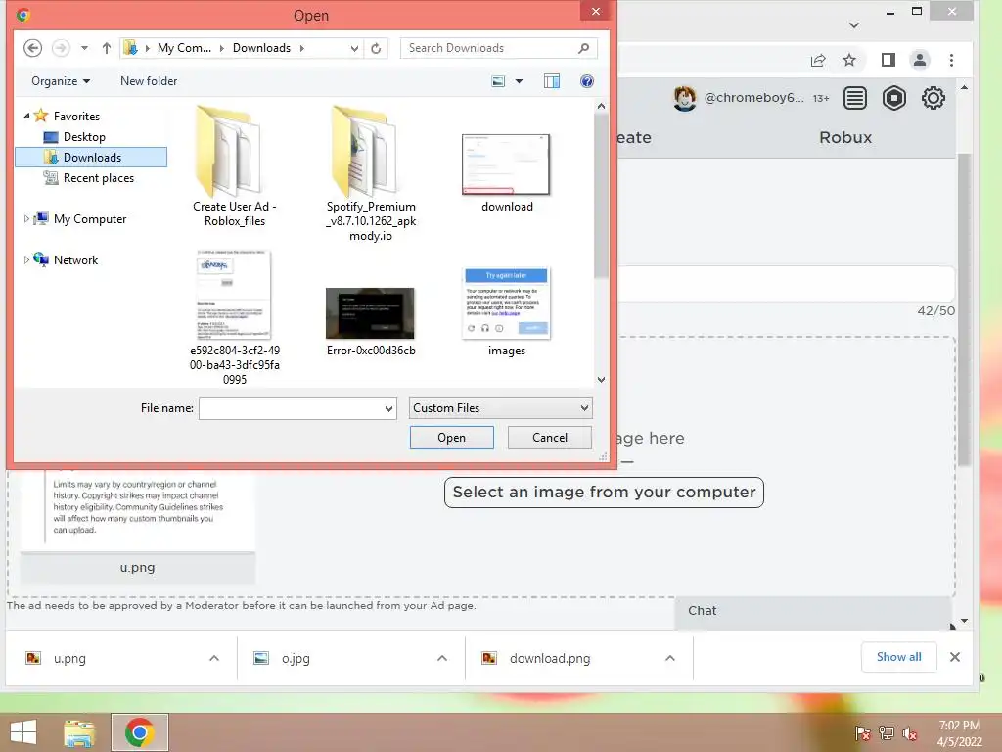This screenshot has height=752, width=1002.
Task: Open Roblox settings gear icon
Action: pos(933,98)
